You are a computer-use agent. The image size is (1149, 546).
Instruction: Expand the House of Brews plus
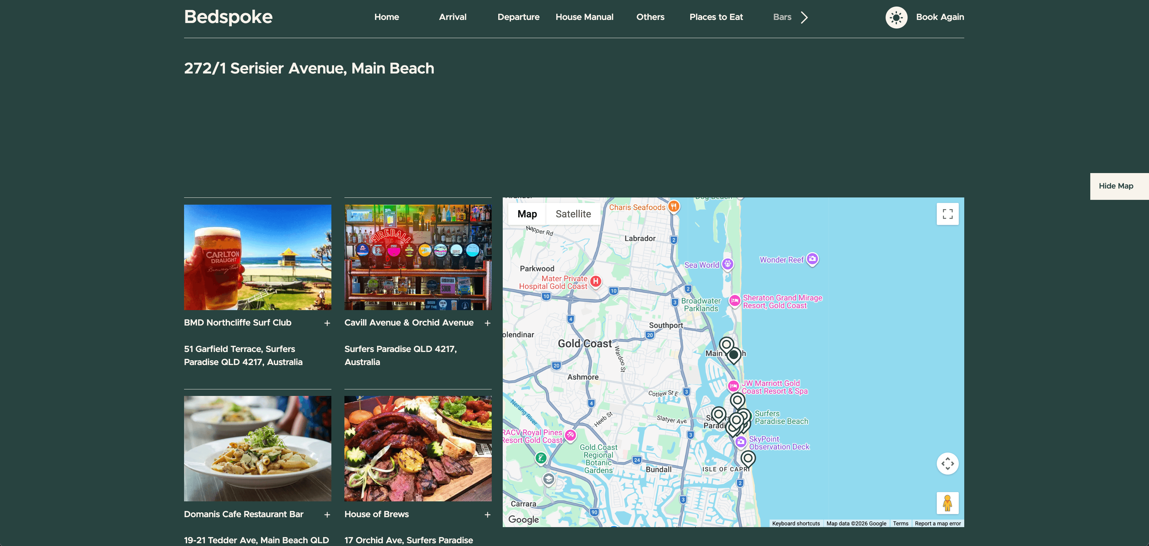[488, 515]
